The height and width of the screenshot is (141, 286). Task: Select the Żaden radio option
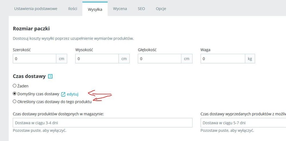coord(15,85)
